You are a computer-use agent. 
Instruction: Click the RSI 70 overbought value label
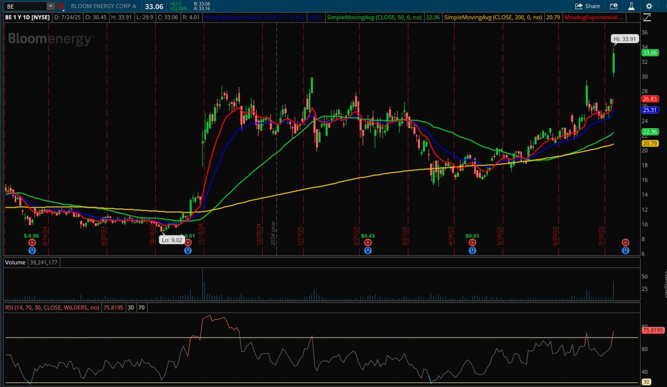(141, 307)
